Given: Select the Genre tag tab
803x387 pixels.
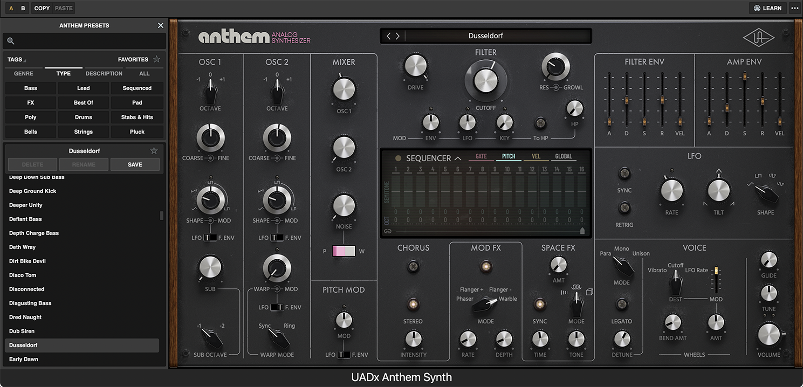Looking at the screenshot, I should click(x=23, y=73).
